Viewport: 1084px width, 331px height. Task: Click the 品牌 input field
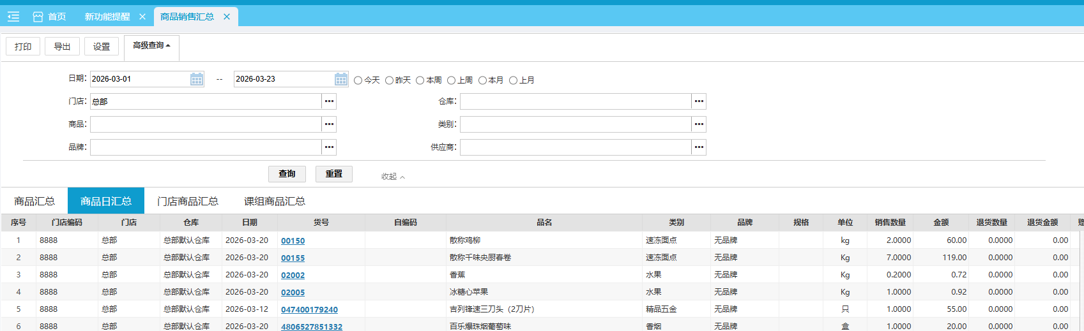click(x=205, y=147)
